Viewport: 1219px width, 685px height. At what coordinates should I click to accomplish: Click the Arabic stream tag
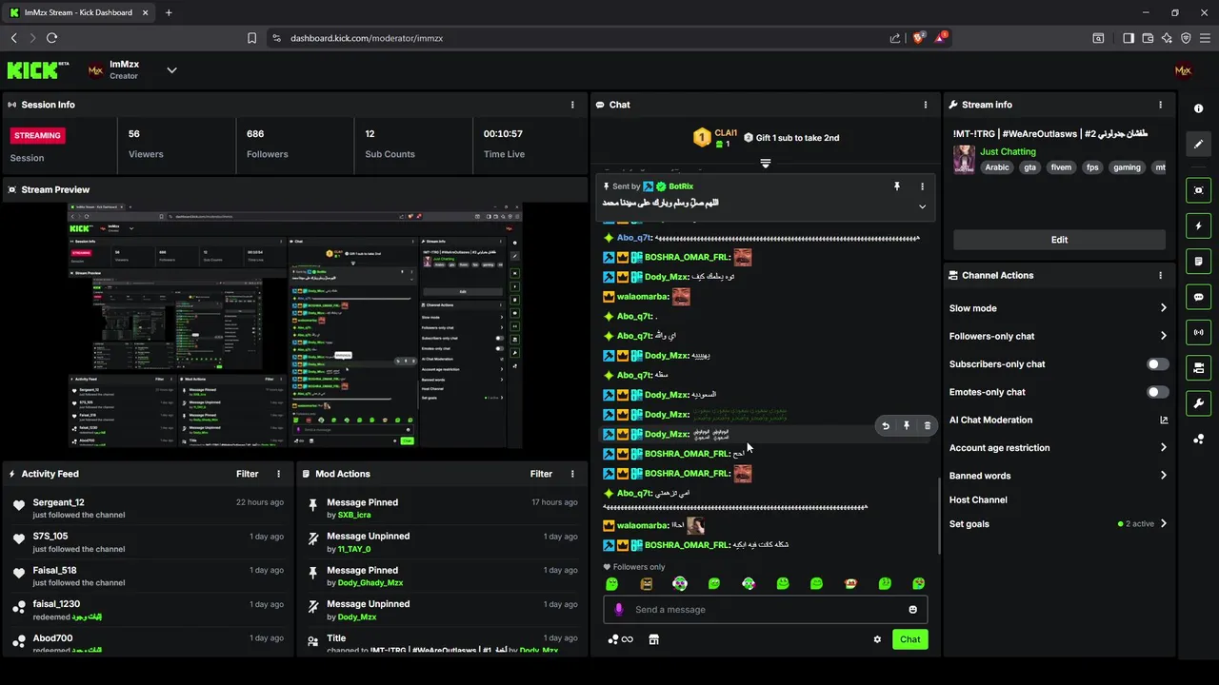click(x=997, y=167)
